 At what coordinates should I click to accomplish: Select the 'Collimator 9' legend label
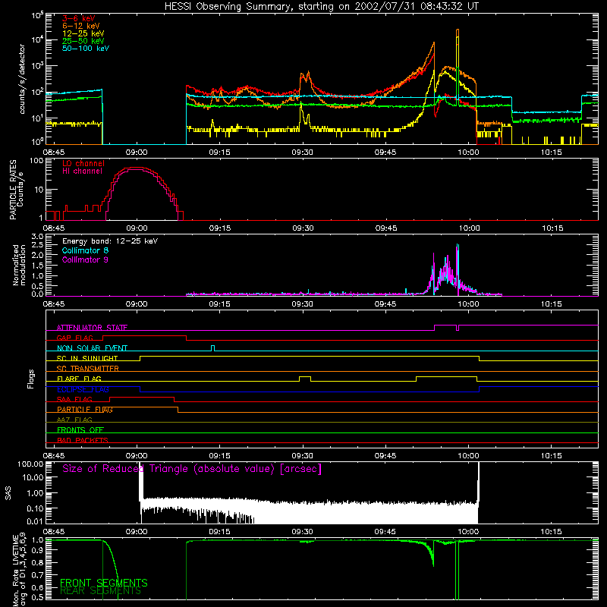point(85,259)
